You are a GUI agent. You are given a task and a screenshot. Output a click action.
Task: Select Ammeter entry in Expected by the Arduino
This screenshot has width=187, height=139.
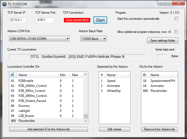point(114,86)
